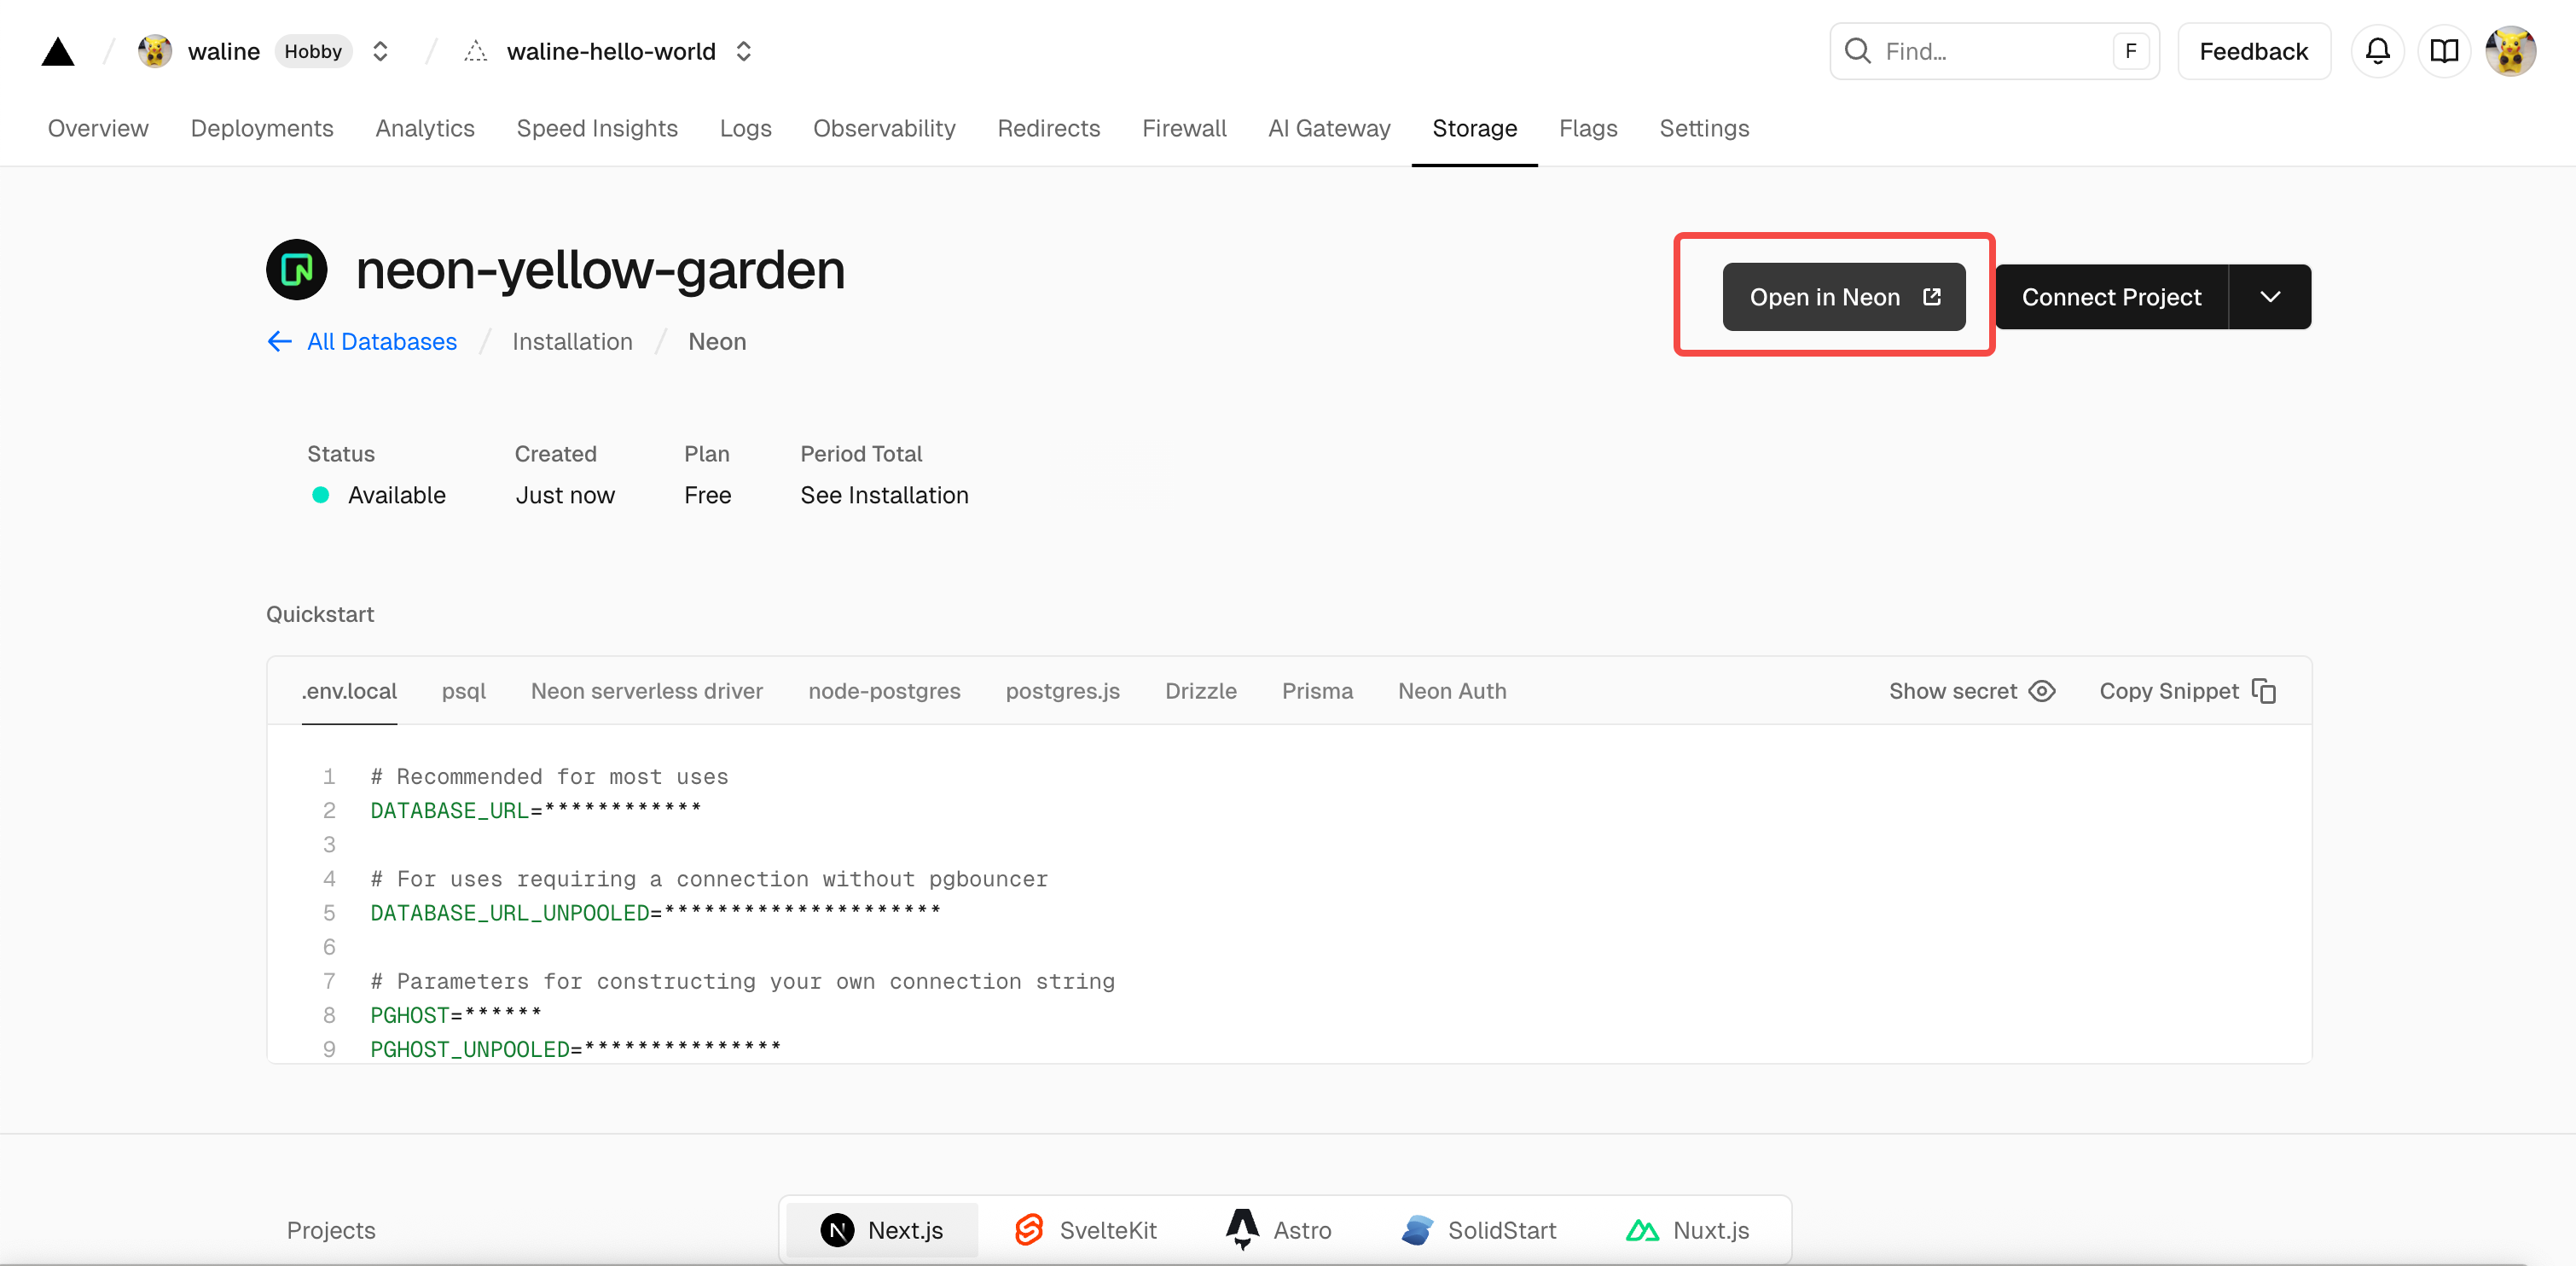Screen dimensions: 2576x1266
Task: Select the Next.js framework icon
Action: pos(837,1229)
